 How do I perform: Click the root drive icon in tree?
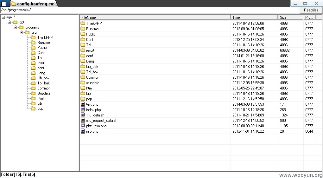pos(9,17)
